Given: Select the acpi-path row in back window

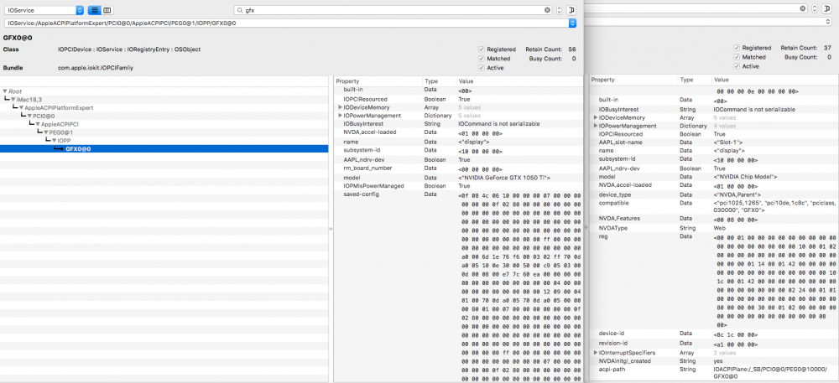Looking at the screenshot, I should tap(714, 373).
